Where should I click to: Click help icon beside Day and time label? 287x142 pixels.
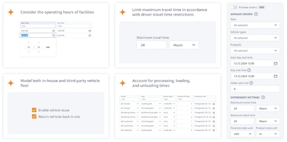[x=249, y=70]
